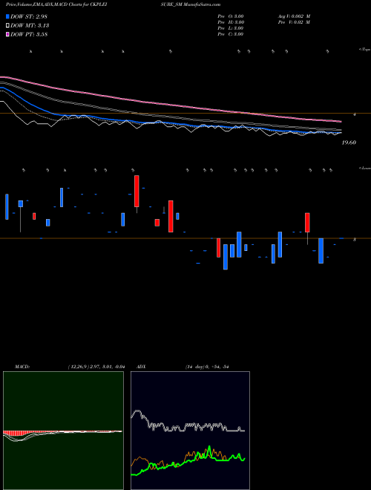The height and width of the screenshot is (490, 371).
Task: Click the '<Lows' marker label
Action: tap(365, 168)
